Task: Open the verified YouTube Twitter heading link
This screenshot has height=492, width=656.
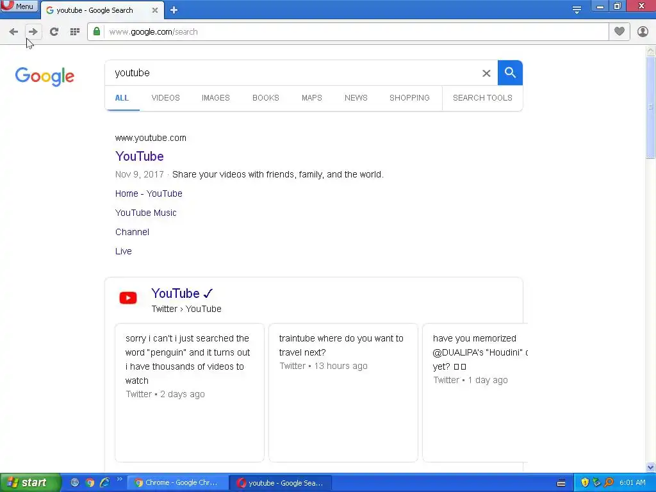Action: pyautogui.click(x=183, y=293)
